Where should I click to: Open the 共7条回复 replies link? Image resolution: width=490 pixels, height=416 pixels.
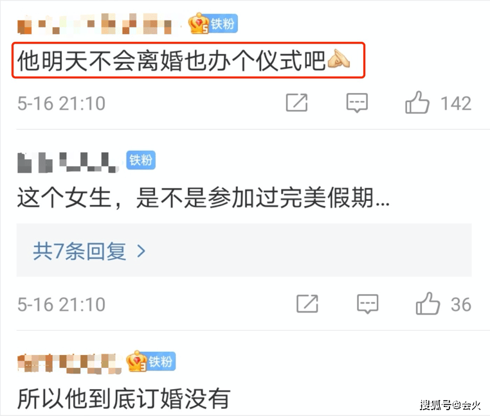[x=79, y=251]
